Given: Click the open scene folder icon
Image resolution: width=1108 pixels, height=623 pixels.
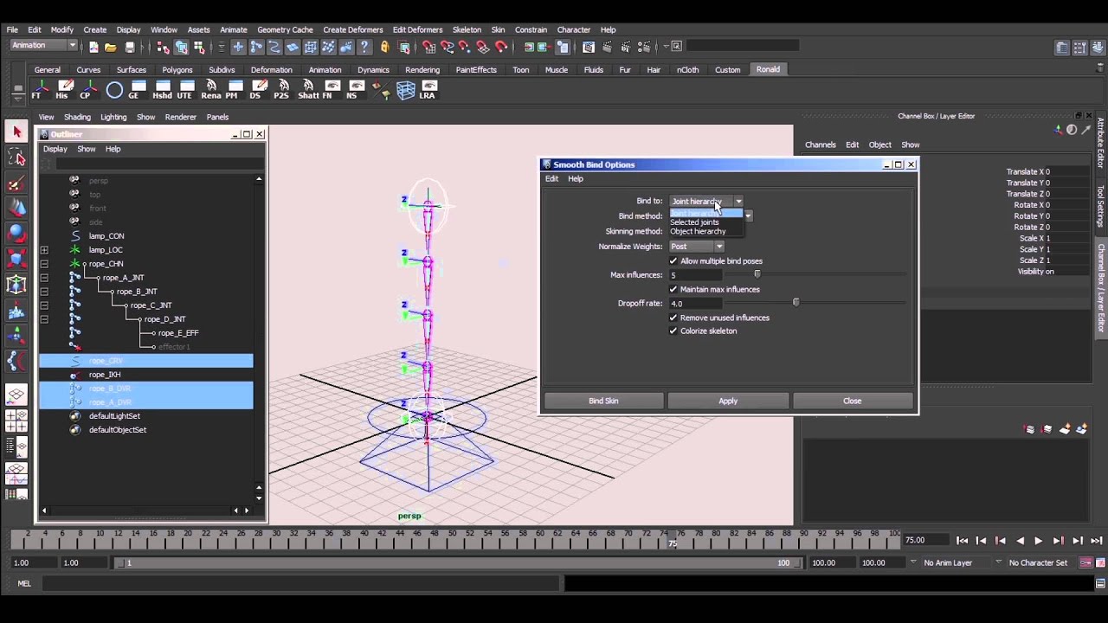Looking at the screenshot, I should [111, 47].
